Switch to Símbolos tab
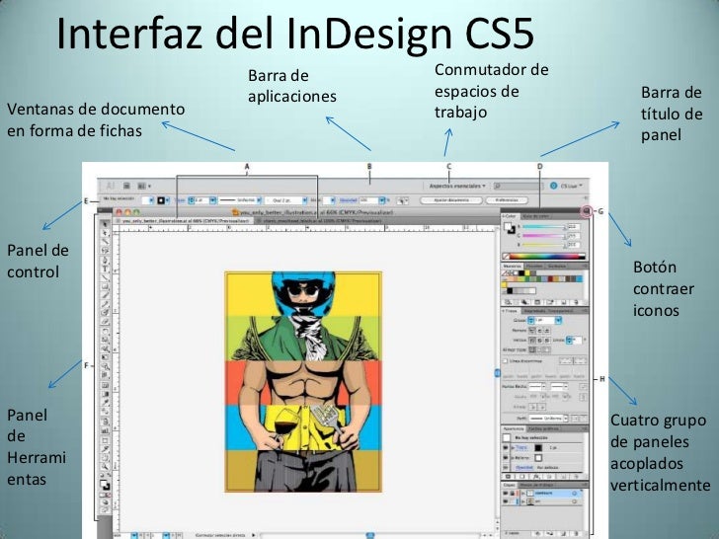719x539 pixels. 556,266
